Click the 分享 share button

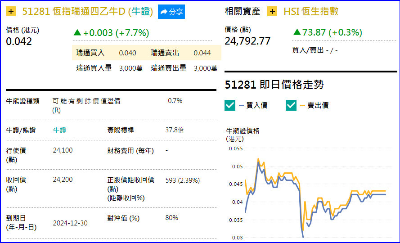pyautogui.click(x=171, y=12)
